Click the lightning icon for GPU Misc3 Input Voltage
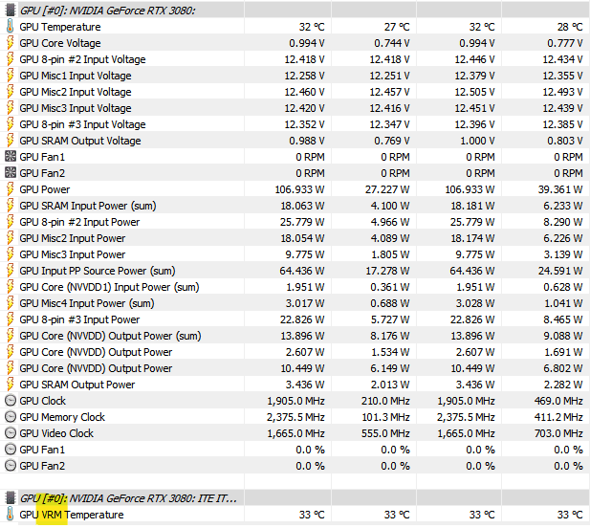 point(11,108)
